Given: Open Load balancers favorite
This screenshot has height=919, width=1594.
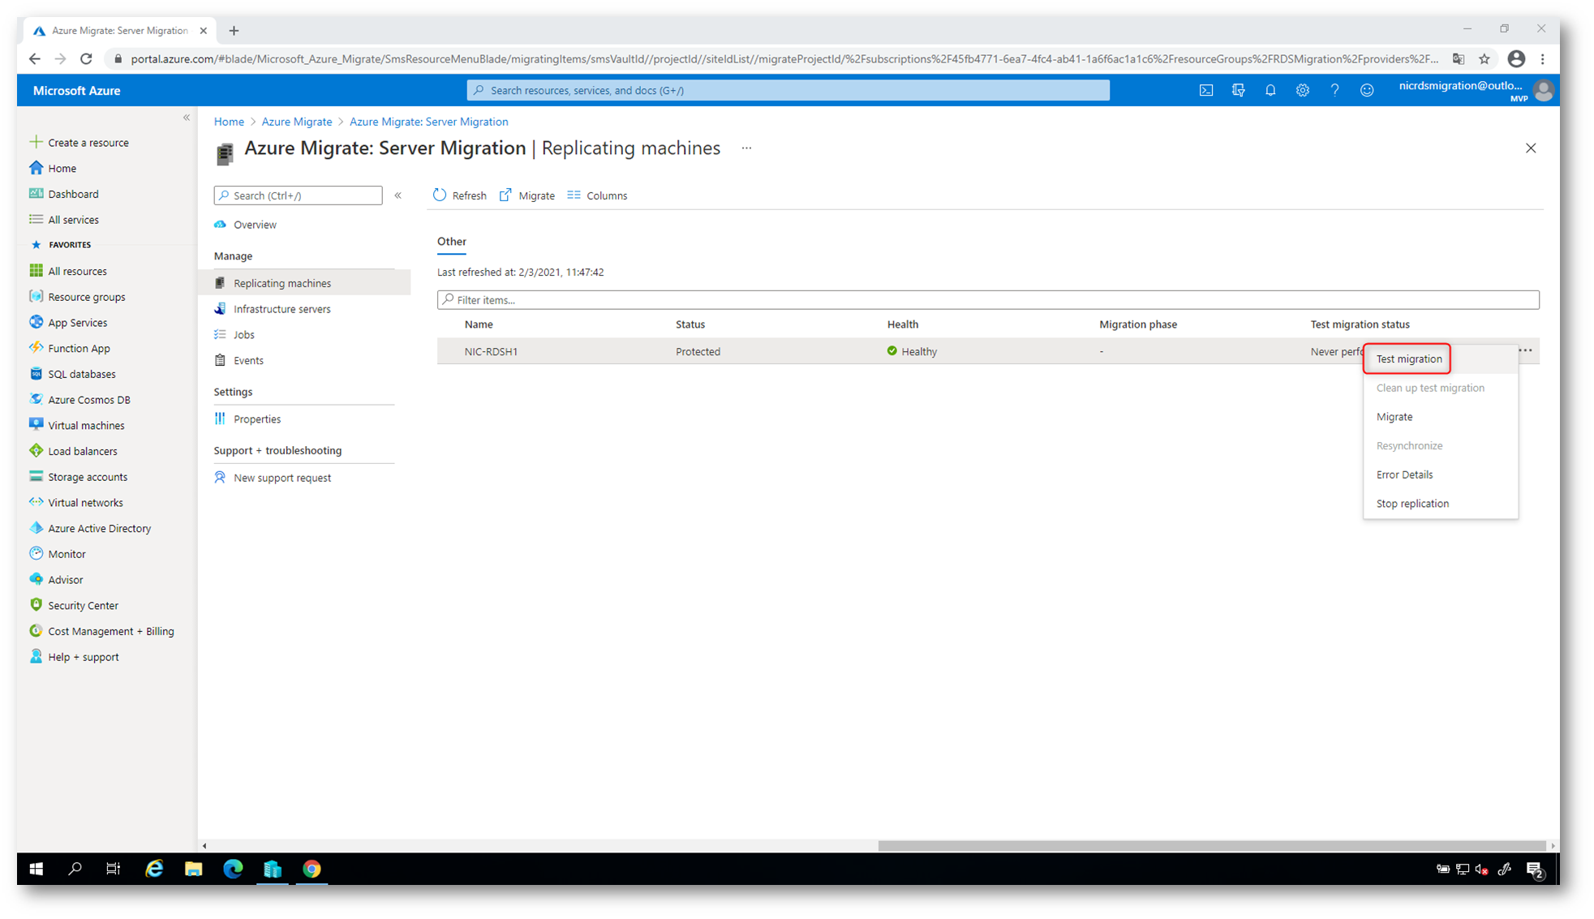Looking at the screenshot, I should point(82,452).
